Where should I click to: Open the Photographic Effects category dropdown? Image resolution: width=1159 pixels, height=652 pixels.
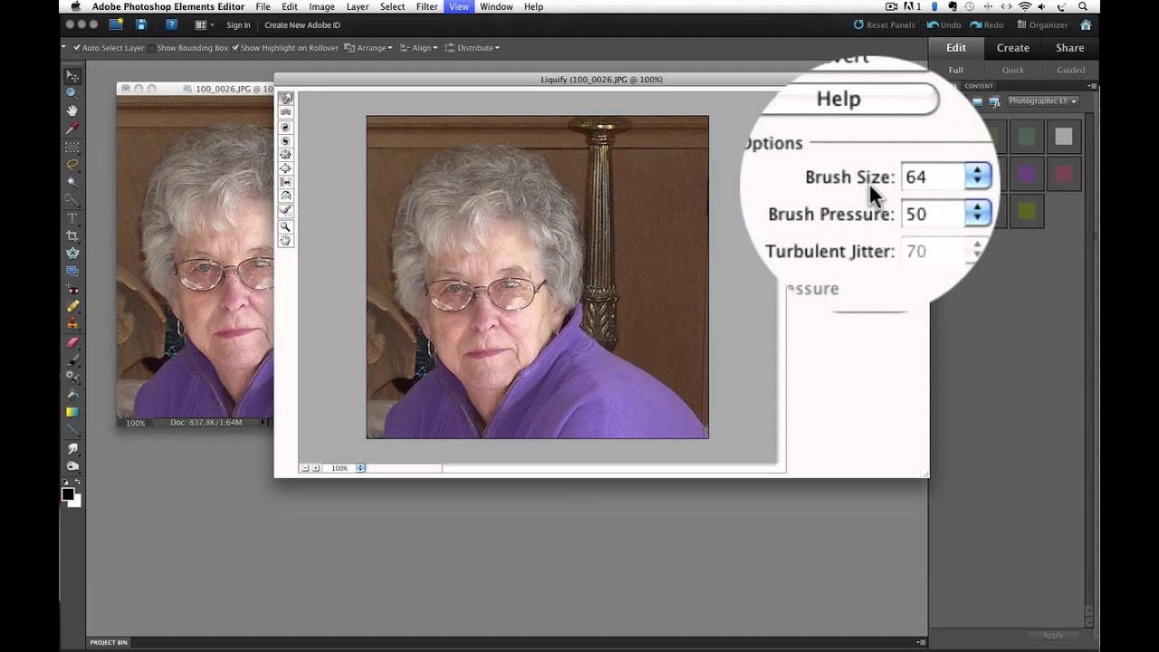1042,101
